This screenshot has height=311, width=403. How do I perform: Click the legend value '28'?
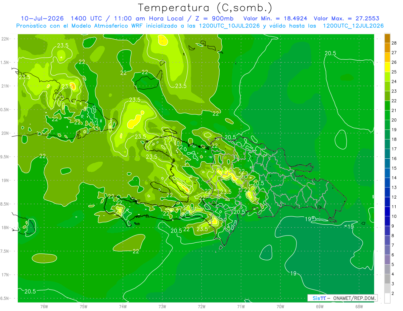[394, 43]
